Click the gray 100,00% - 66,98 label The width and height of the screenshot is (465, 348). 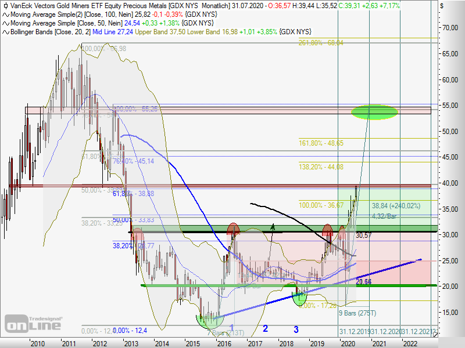[x=104, y=49]
